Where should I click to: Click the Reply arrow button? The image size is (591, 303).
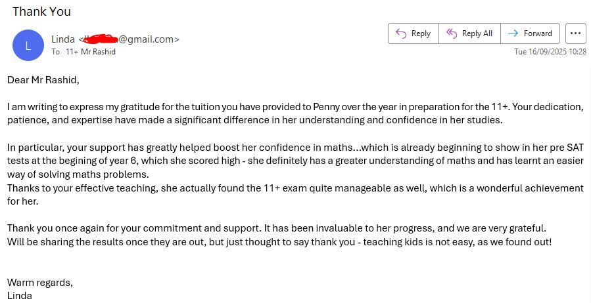pos(413,33)
